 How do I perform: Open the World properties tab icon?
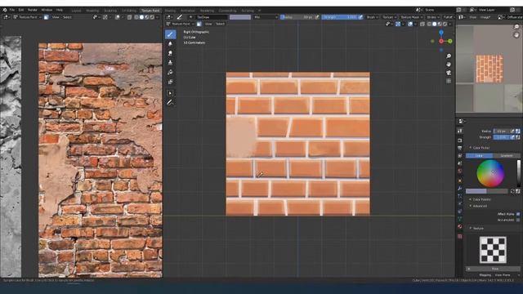460,171
